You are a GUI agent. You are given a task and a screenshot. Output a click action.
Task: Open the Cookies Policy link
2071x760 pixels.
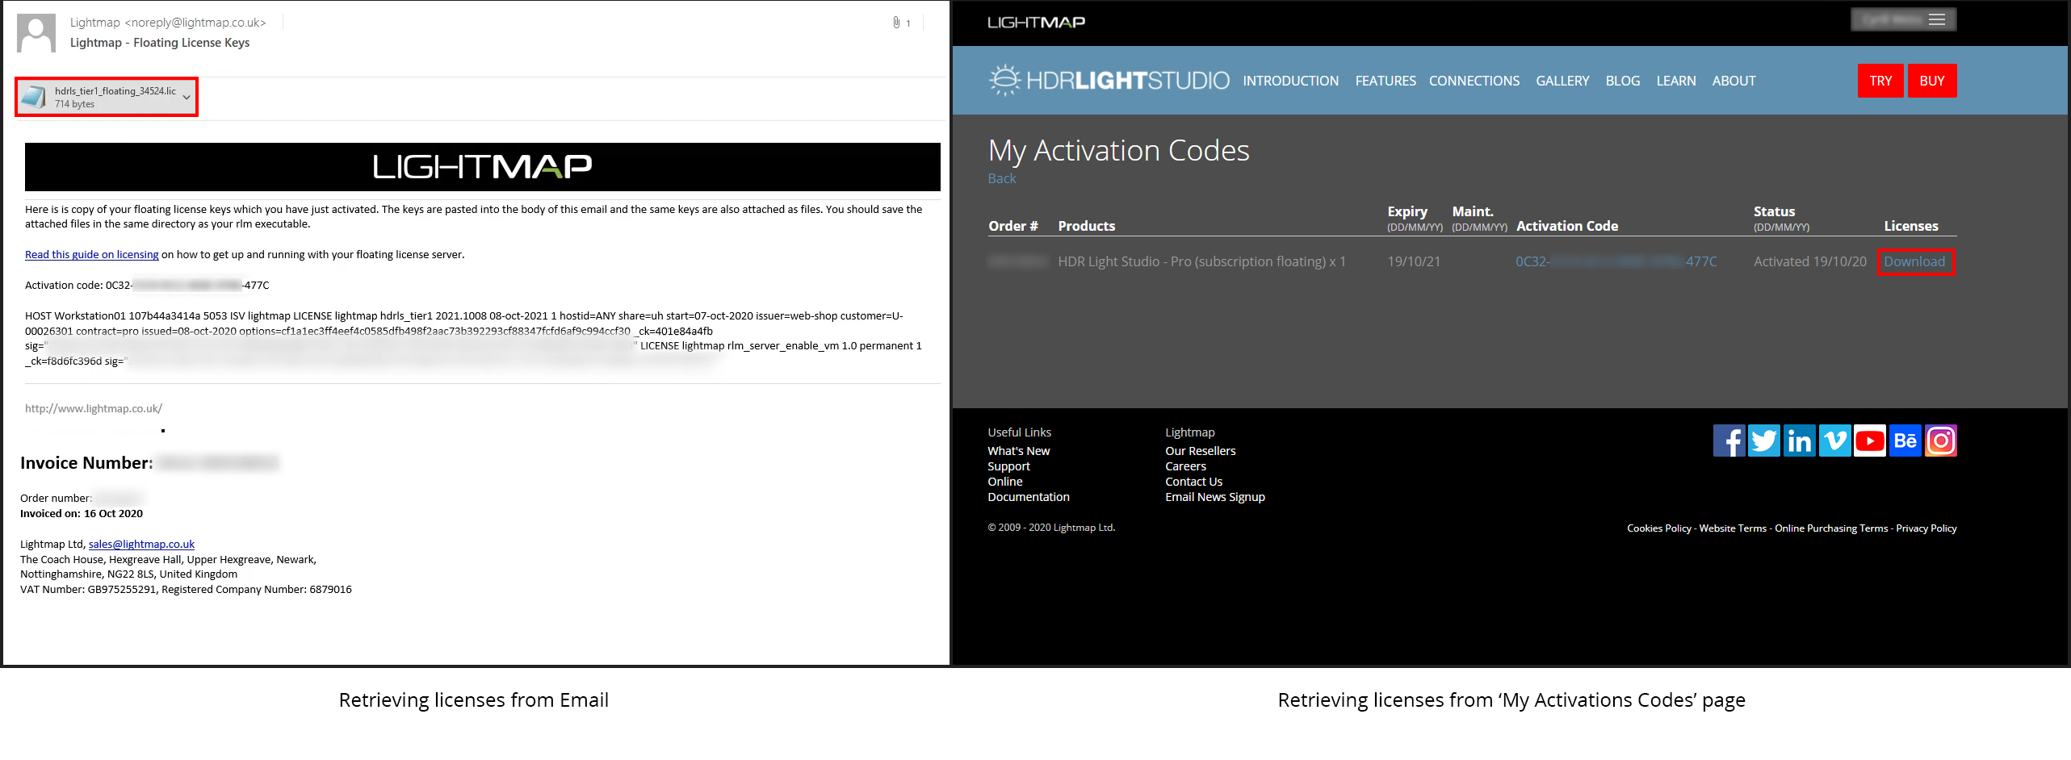pyautogui.click(x=1659, y=528)
